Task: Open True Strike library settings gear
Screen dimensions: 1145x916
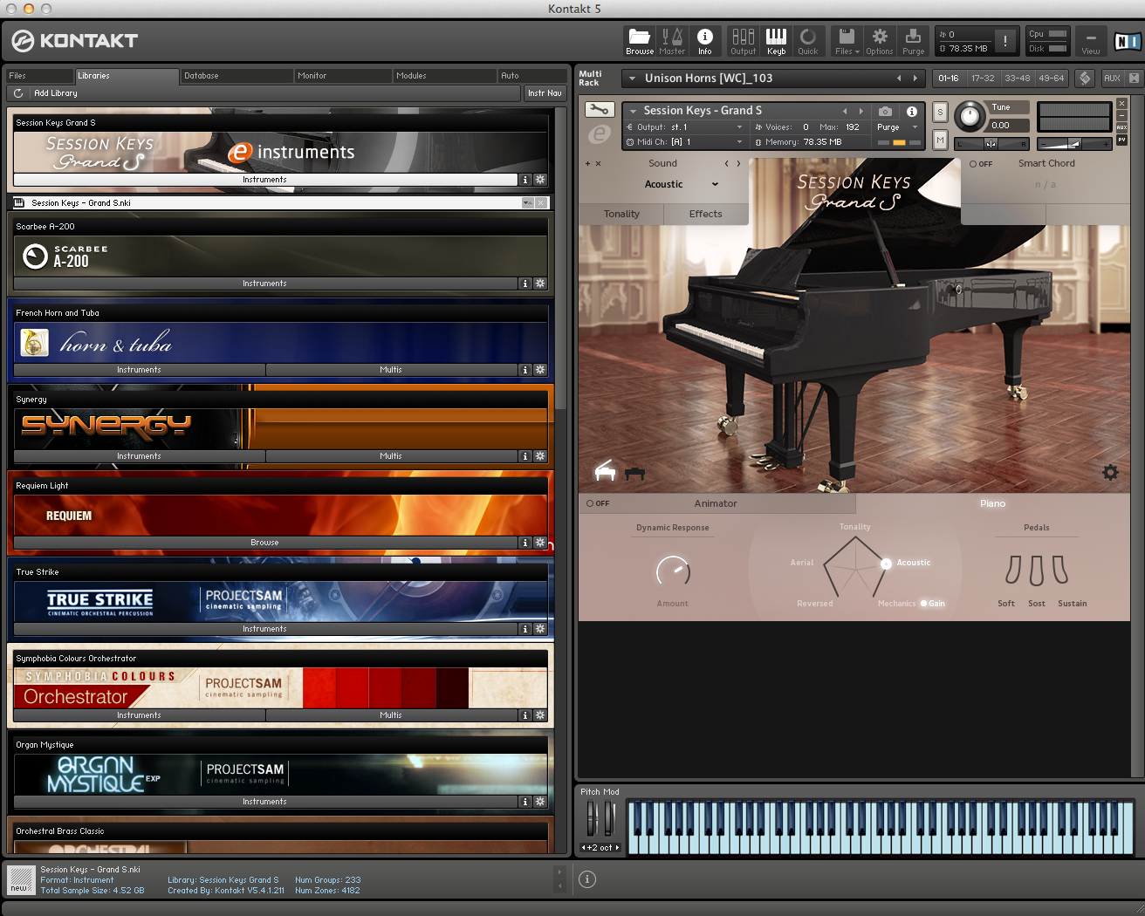Action: click(x=540, y=629)
